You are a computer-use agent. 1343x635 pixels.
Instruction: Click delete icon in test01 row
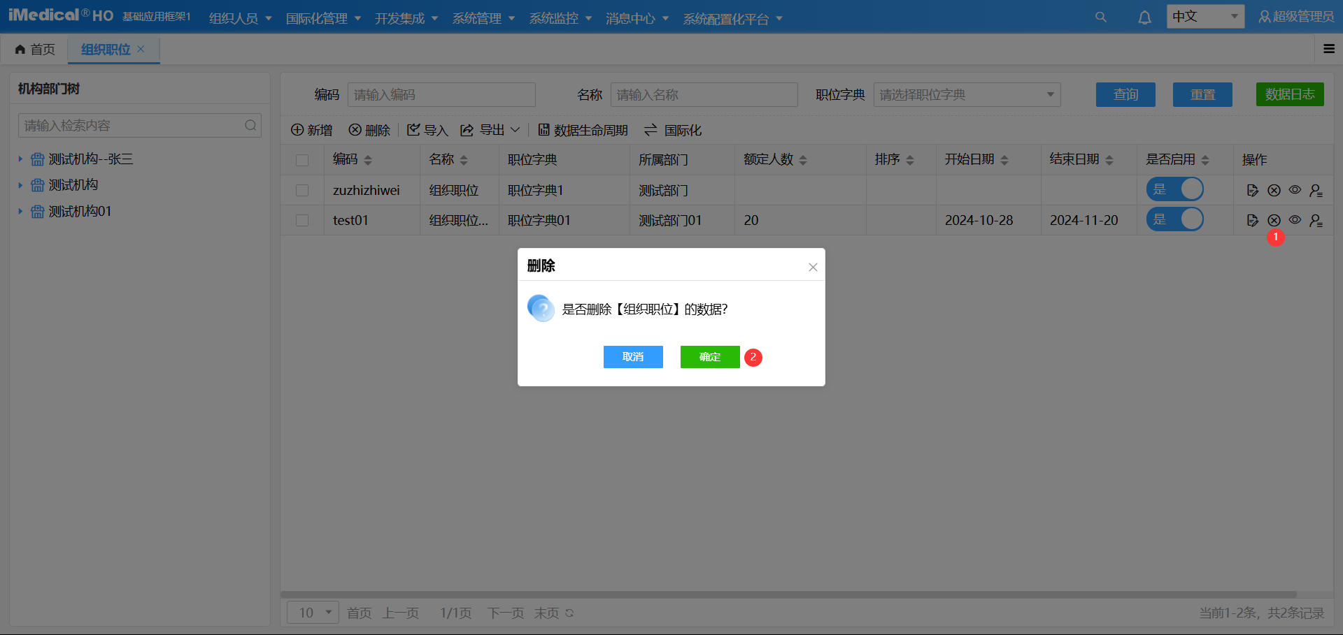pos(1274,220)
